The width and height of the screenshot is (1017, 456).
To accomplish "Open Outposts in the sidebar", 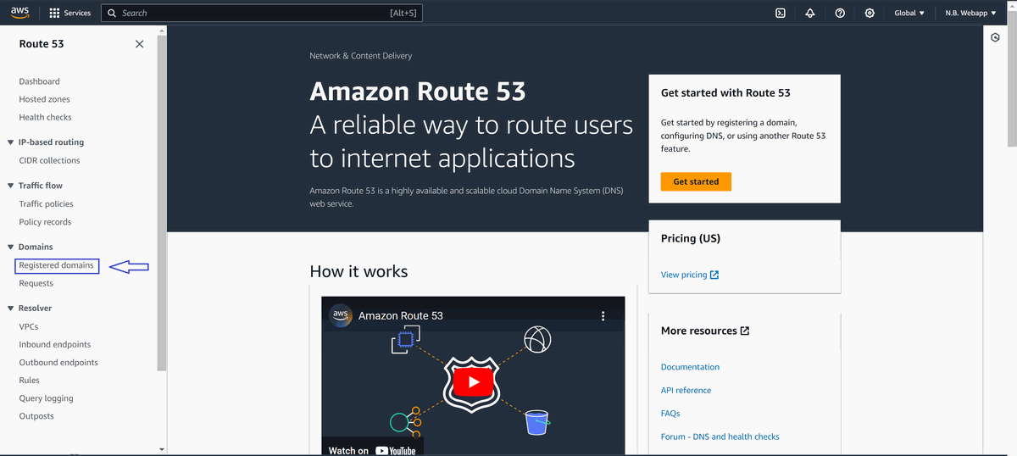I will tap(36, 416).
